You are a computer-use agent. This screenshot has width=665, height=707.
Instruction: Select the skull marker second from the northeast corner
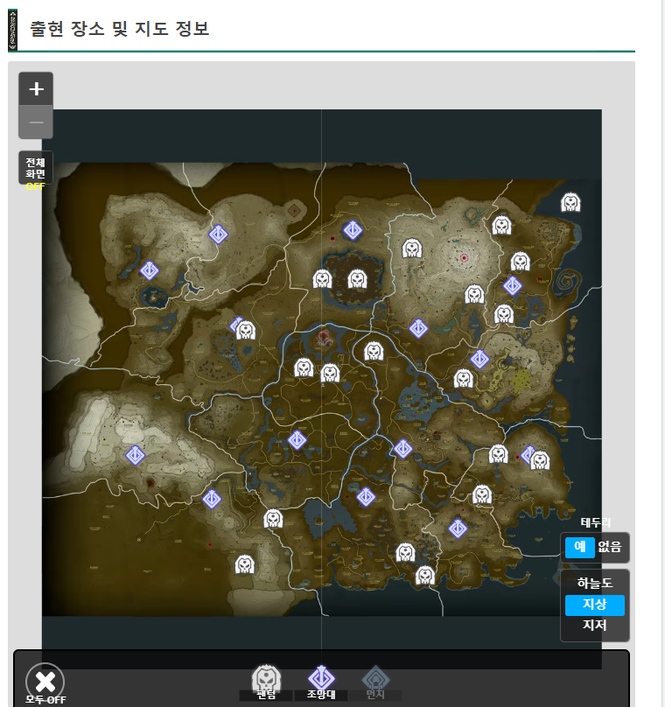[501, 226]
